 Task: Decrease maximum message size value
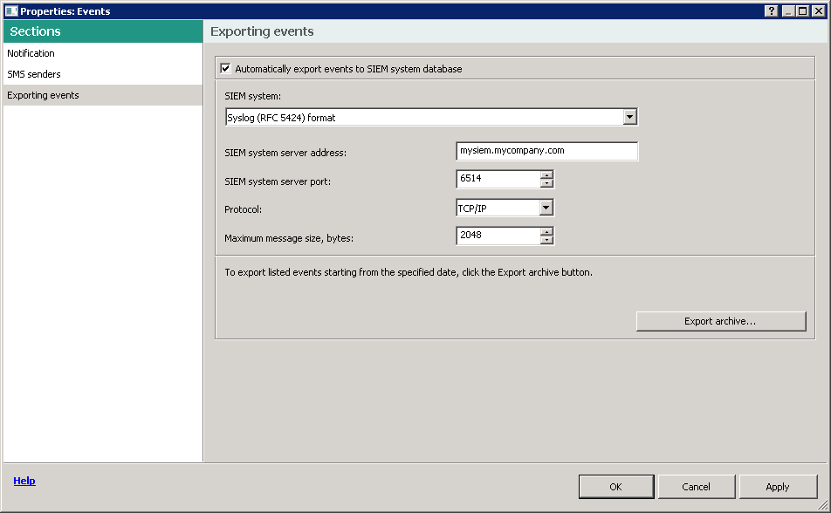(x=547, y=240)
